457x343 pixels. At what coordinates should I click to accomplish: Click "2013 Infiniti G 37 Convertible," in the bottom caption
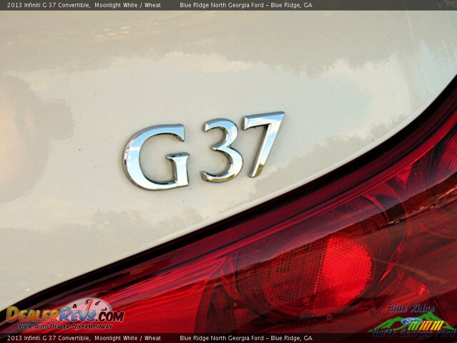[x=49, y=338]
